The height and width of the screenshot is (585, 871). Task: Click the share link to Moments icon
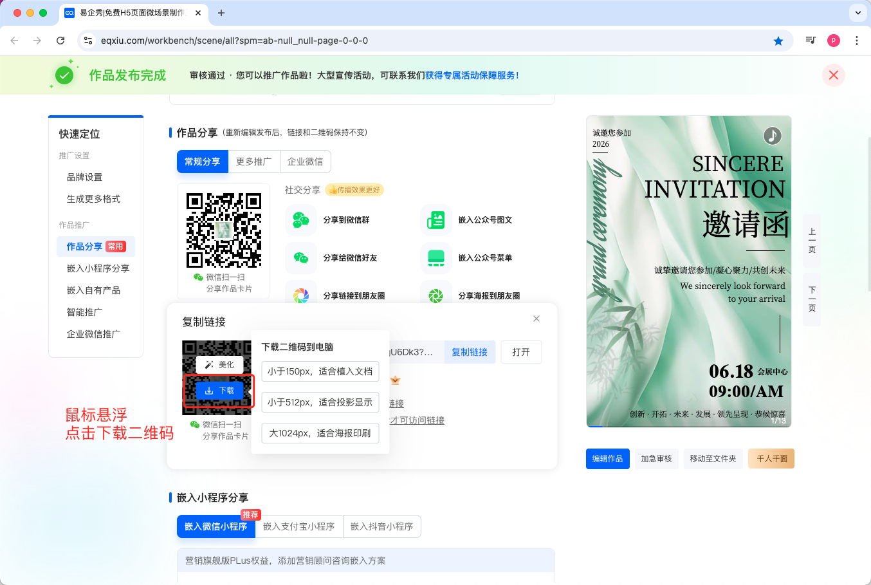coord(301,295)
